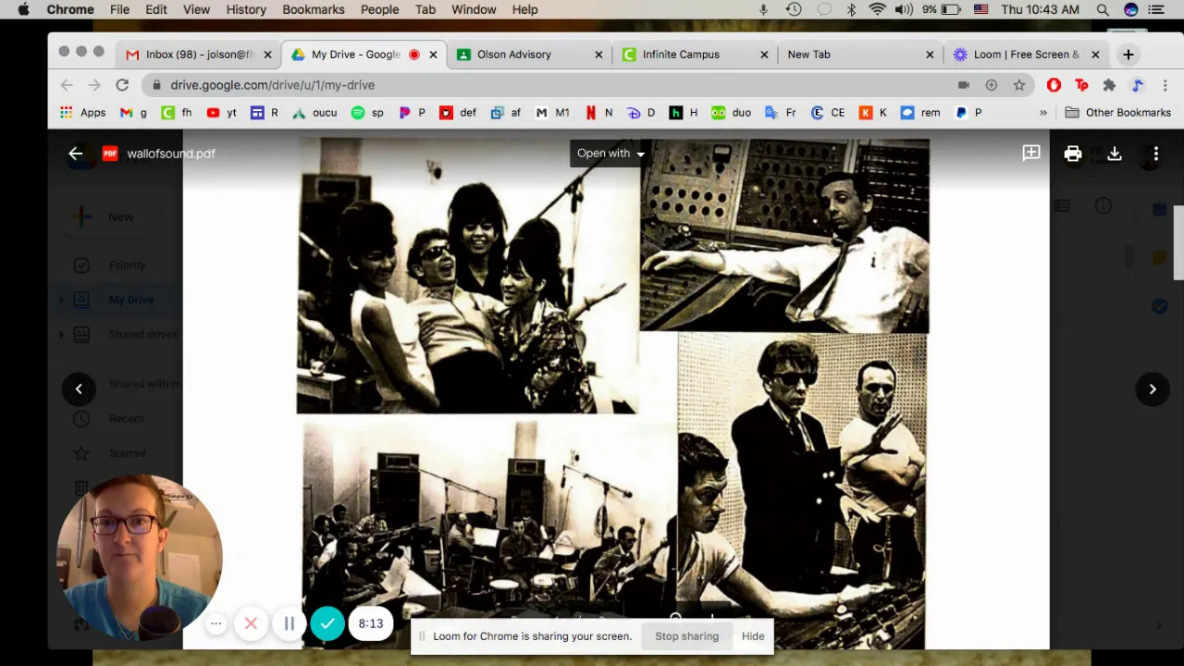This screenshot has width=1184, height=666.
Task: Show the previous file in preview
Action: 79,388
